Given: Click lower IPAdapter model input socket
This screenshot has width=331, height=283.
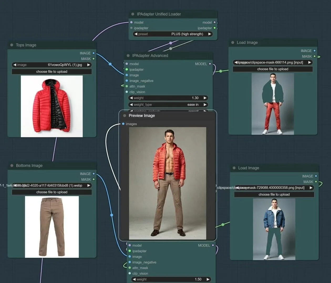Looking at the screenshot, I should 130,246.
